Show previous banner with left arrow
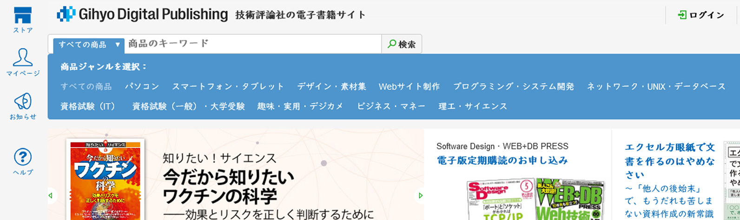Screen dimensions: 740x220 pyautogui.click(x=51, y=195)
